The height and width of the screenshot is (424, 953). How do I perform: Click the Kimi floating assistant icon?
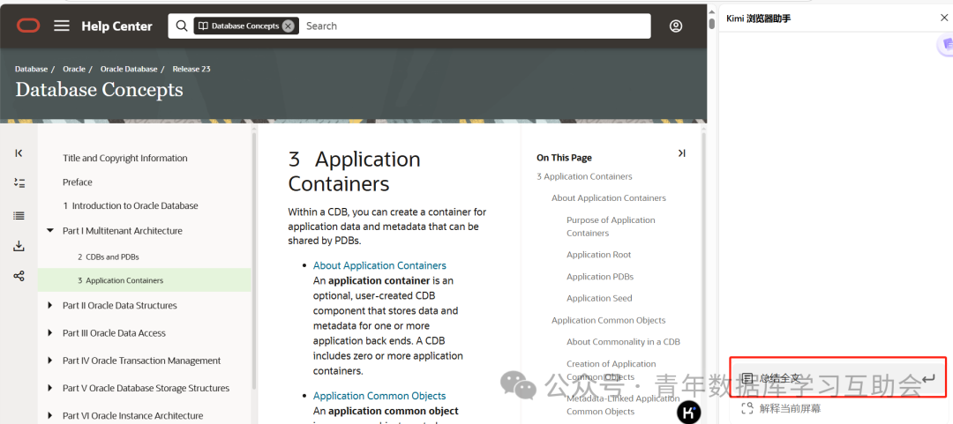click(688, 413)
